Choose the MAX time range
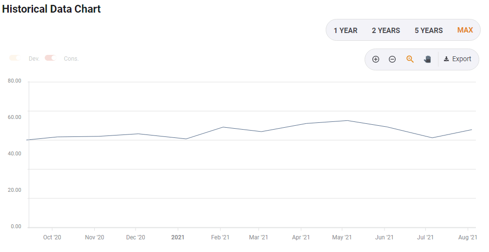 click(x=465, y=30)
